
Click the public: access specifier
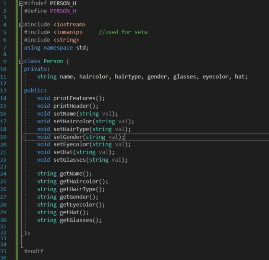[35, 91]
